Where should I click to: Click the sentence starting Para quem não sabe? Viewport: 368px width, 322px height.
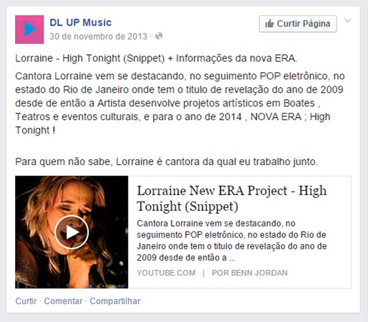pos(166,162)
